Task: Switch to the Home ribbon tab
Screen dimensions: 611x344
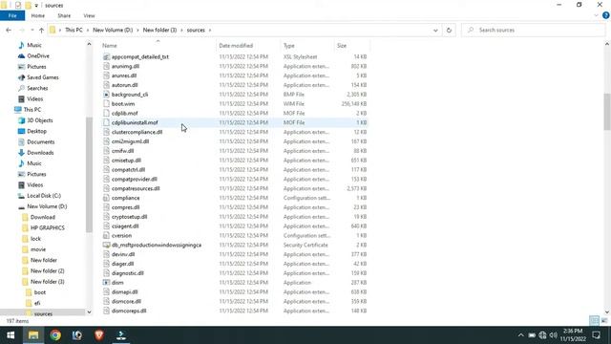Action: (38, 15)
